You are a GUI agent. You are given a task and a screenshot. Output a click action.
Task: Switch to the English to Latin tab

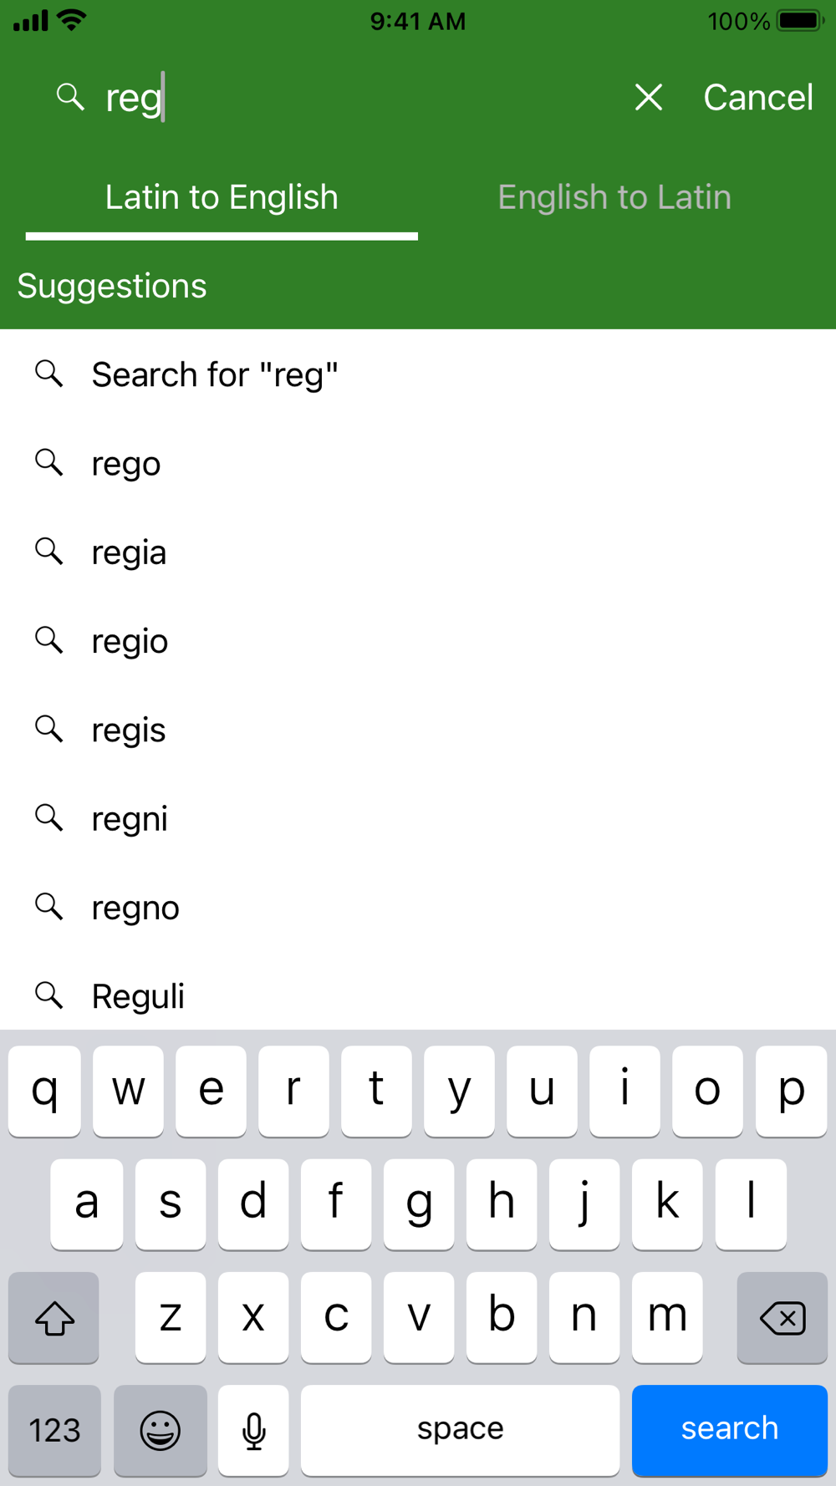[x=614, y=197]
